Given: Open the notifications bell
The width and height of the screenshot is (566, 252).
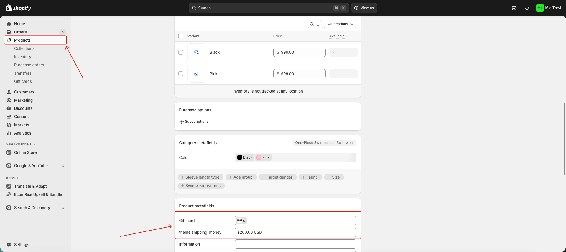Looking at the screenshot, I should click(x=527, y=8).
